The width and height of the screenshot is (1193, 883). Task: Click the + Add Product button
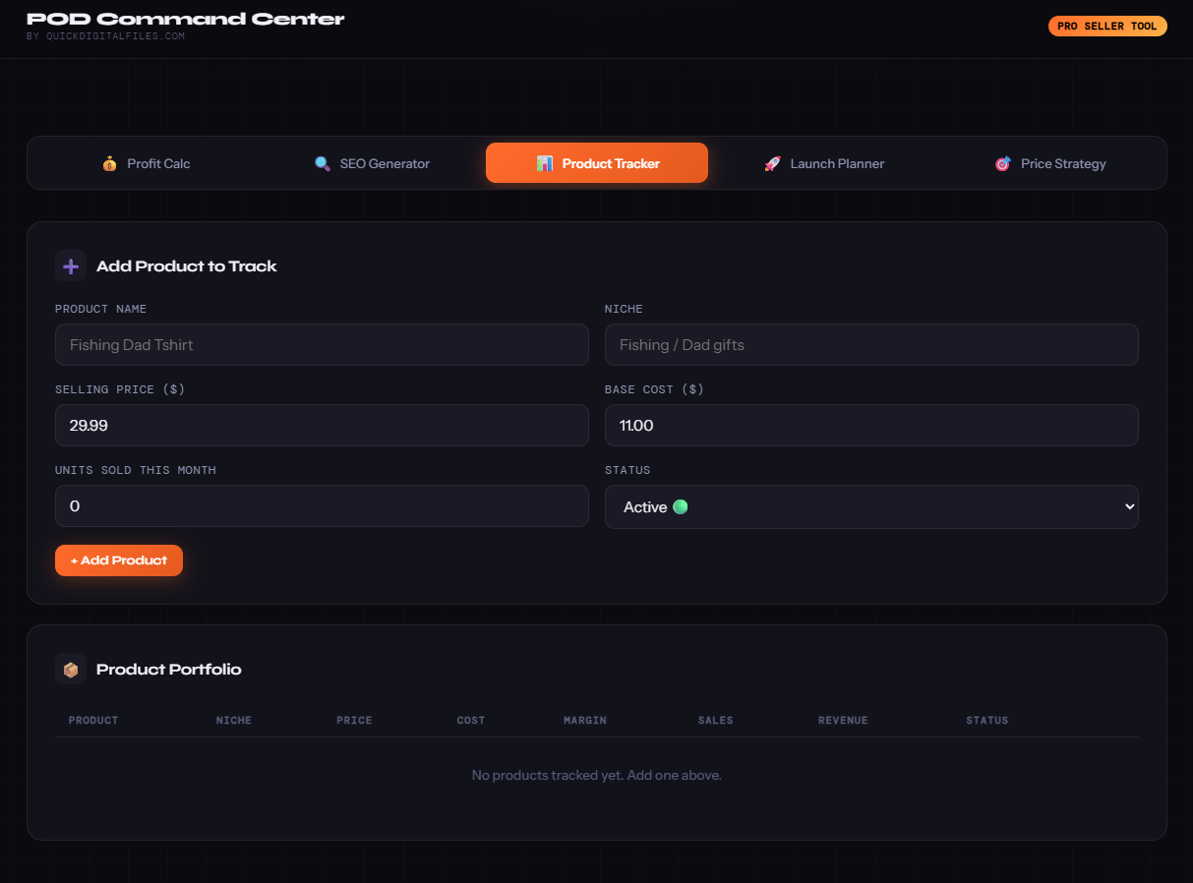tap(119, 560)
